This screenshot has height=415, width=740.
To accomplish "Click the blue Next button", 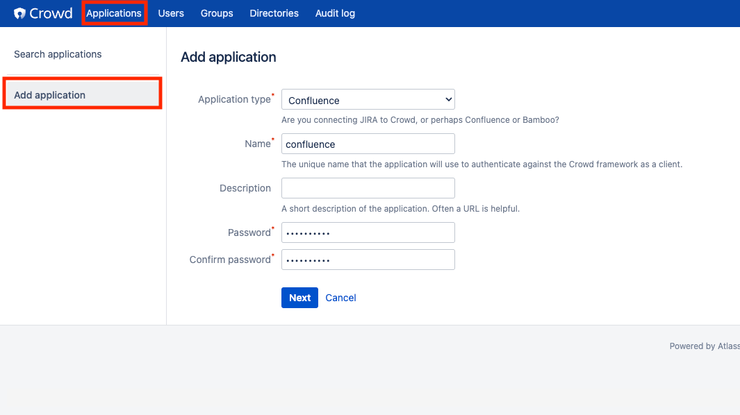I will [299, 298].
